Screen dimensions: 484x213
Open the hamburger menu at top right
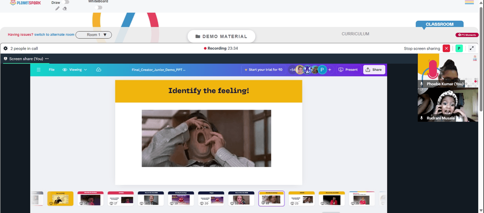click(469, 2)
